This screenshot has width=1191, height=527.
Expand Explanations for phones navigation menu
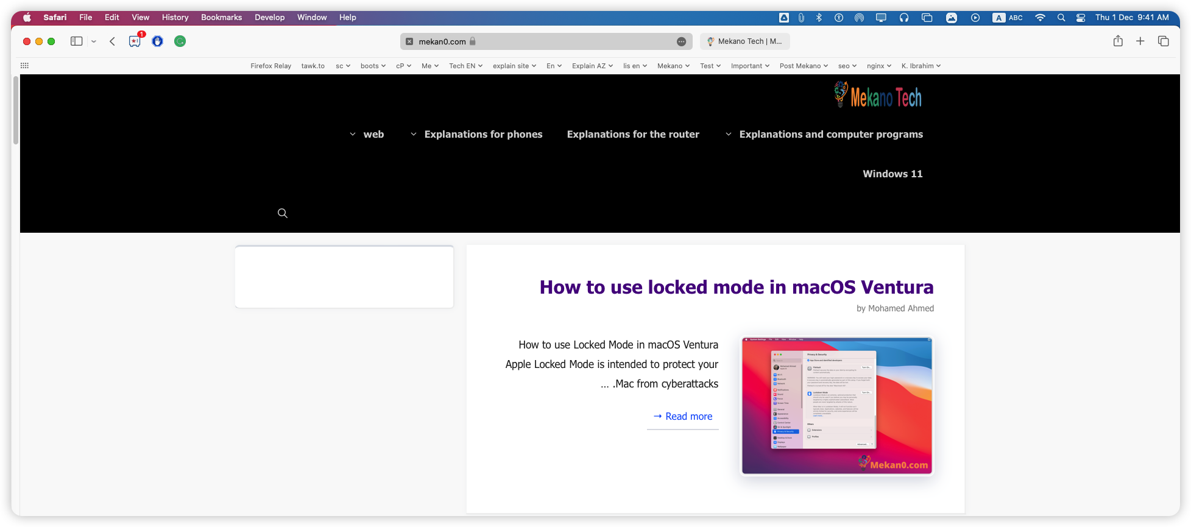point(476,134)
